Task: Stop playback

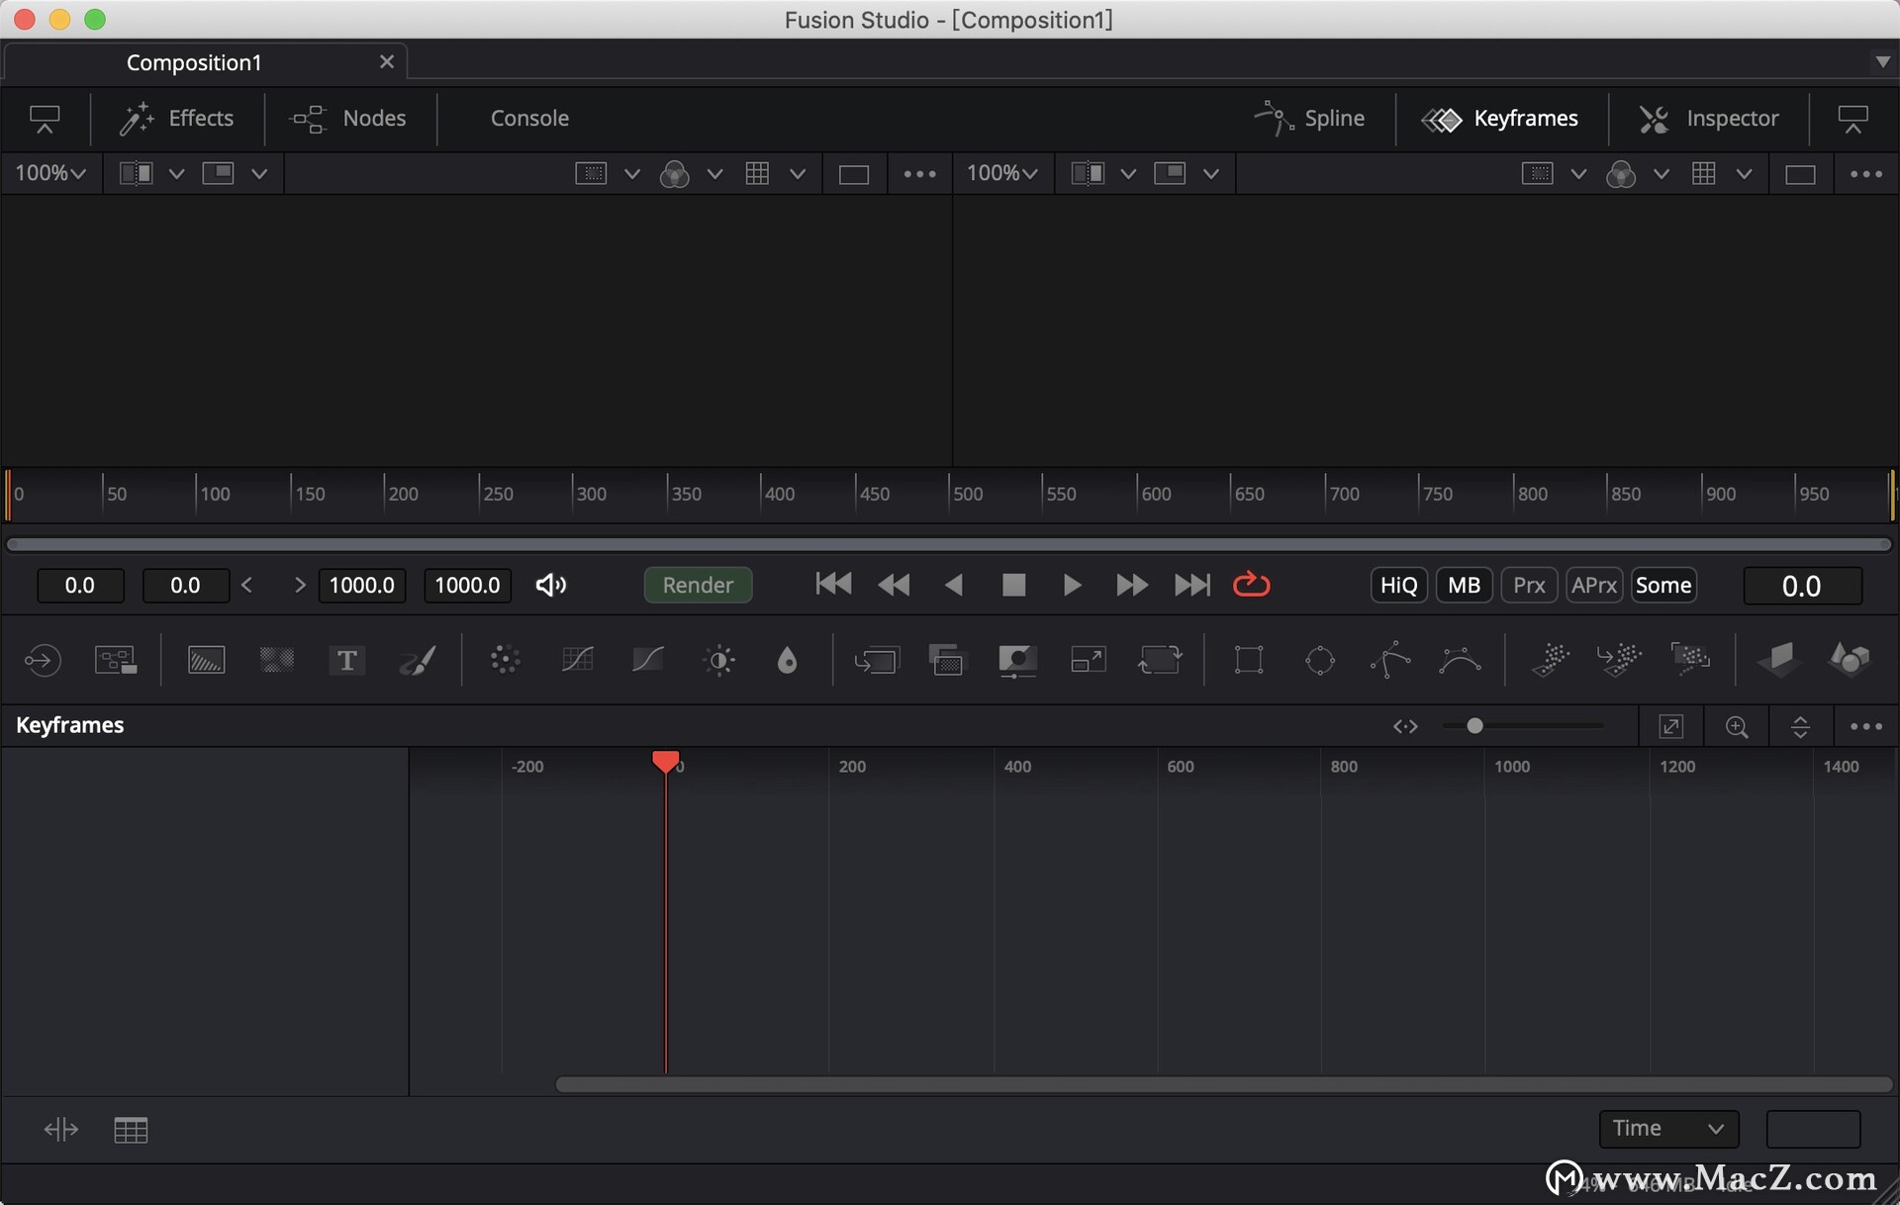Action: tap(1013, 585)
